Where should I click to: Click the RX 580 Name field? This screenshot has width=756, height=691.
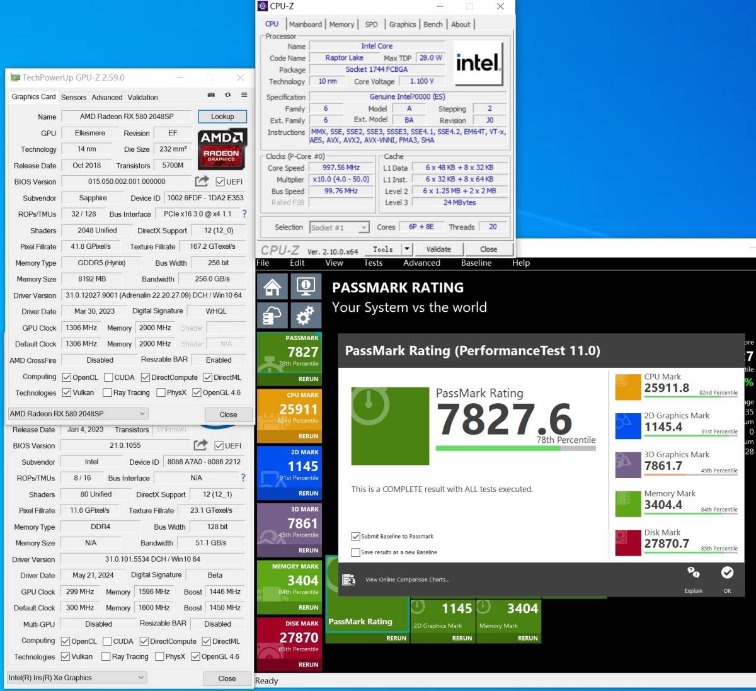click(x=127, y=117)
